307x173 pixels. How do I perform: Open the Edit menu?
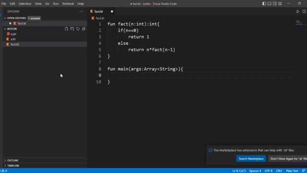(x=12, y=4)
